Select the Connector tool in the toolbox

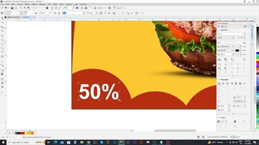coord(2,65)
